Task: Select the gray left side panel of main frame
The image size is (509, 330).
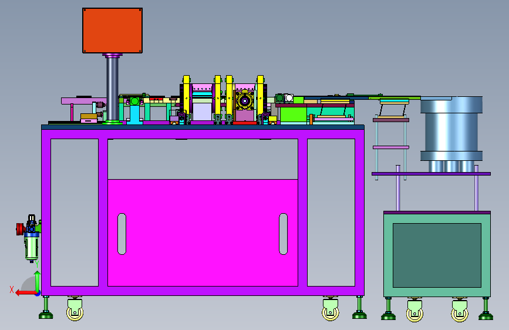Action: pyautogui.click(x=75, y=213)
